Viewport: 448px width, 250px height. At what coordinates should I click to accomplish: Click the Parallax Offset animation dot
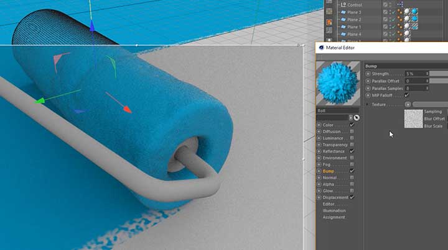tap(368, 81)
